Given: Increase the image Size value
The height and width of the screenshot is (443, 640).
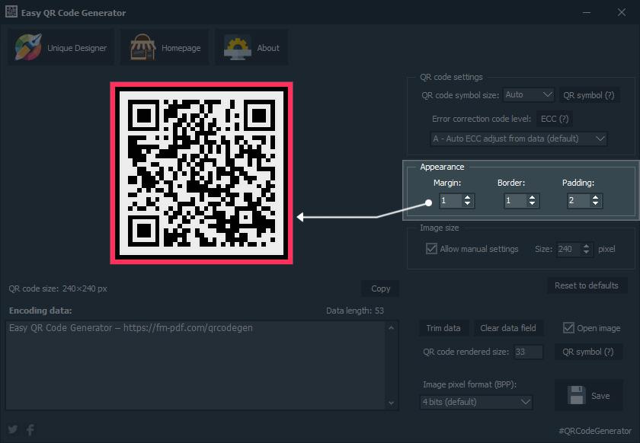Looking at the screenshot, I should coord(587,246).
